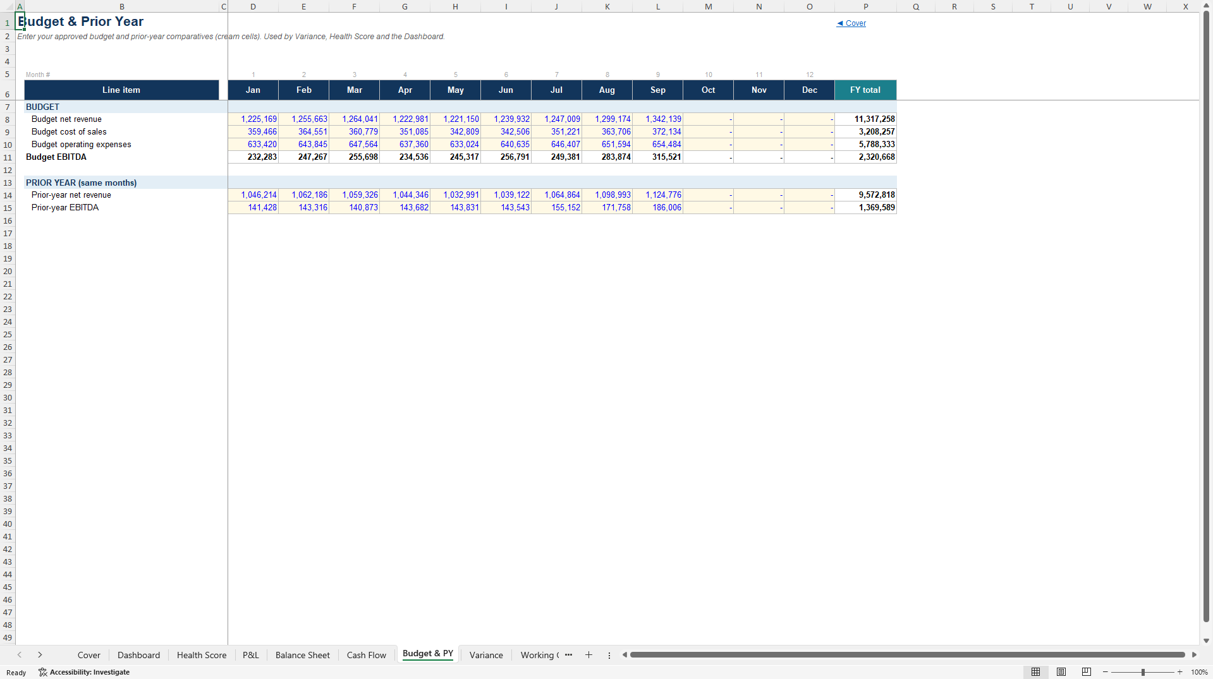Click the vertical scrollbar thumb
The image size is (1213, 679).
click(x=1206, y=316)
